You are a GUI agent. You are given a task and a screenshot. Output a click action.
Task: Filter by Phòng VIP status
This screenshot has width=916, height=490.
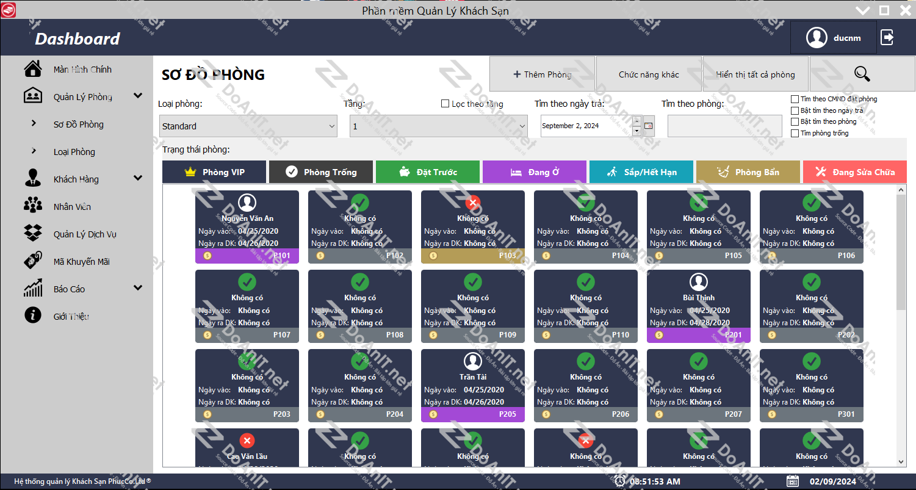click(x=214, y=172)
